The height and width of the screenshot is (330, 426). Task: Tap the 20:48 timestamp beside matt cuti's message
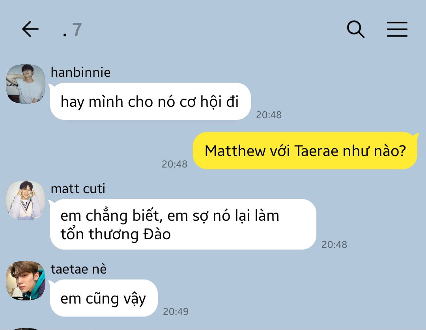pyautogui.click(x=334, y=244)
